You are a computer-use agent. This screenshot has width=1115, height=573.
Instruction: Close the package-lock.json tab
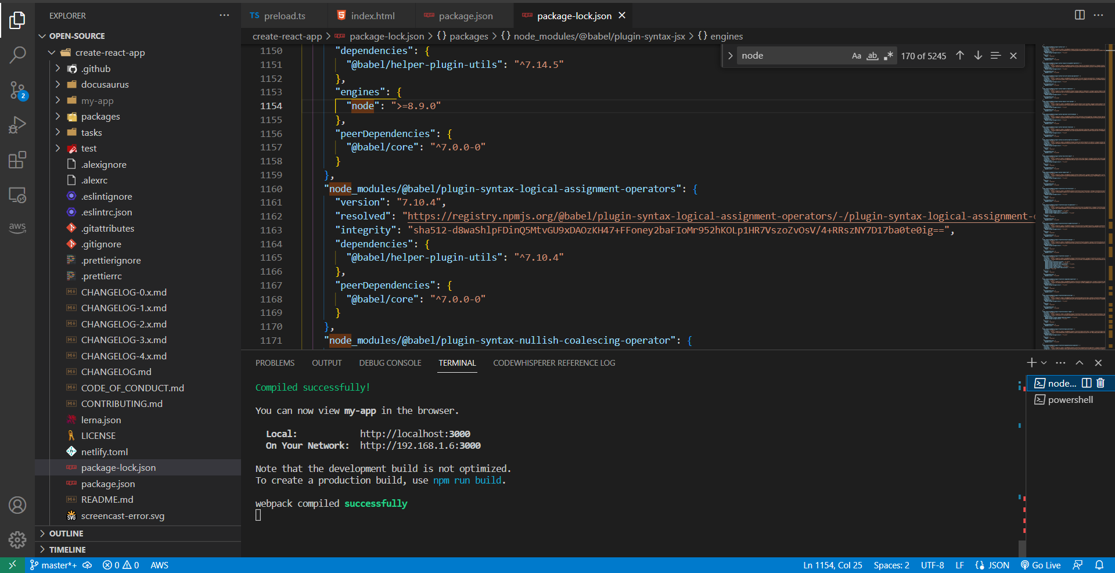click(x=622, y=16)
